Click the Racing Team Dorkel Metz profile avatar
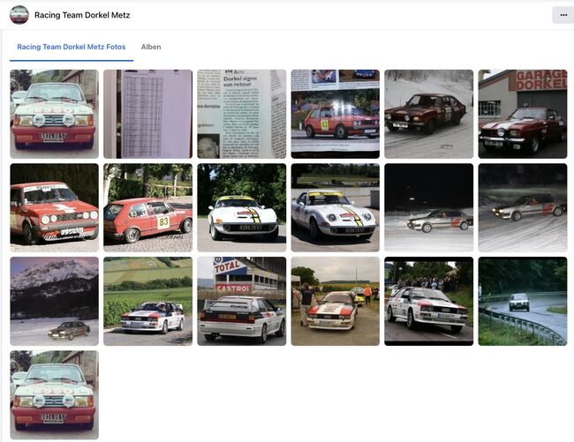This screenshot has height=442, width=574. (x=19, y=15)
